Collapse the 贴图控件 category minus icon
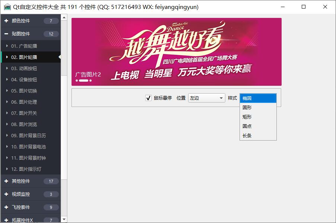 6,34
